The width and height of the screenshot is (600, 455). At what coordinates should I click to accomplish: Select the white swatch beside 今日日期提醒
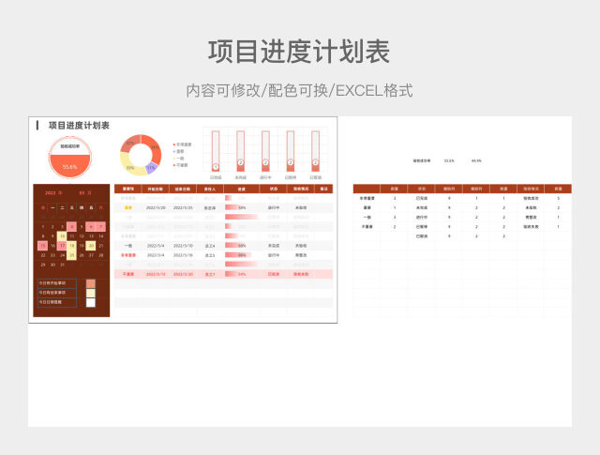(x=90, y=302)
